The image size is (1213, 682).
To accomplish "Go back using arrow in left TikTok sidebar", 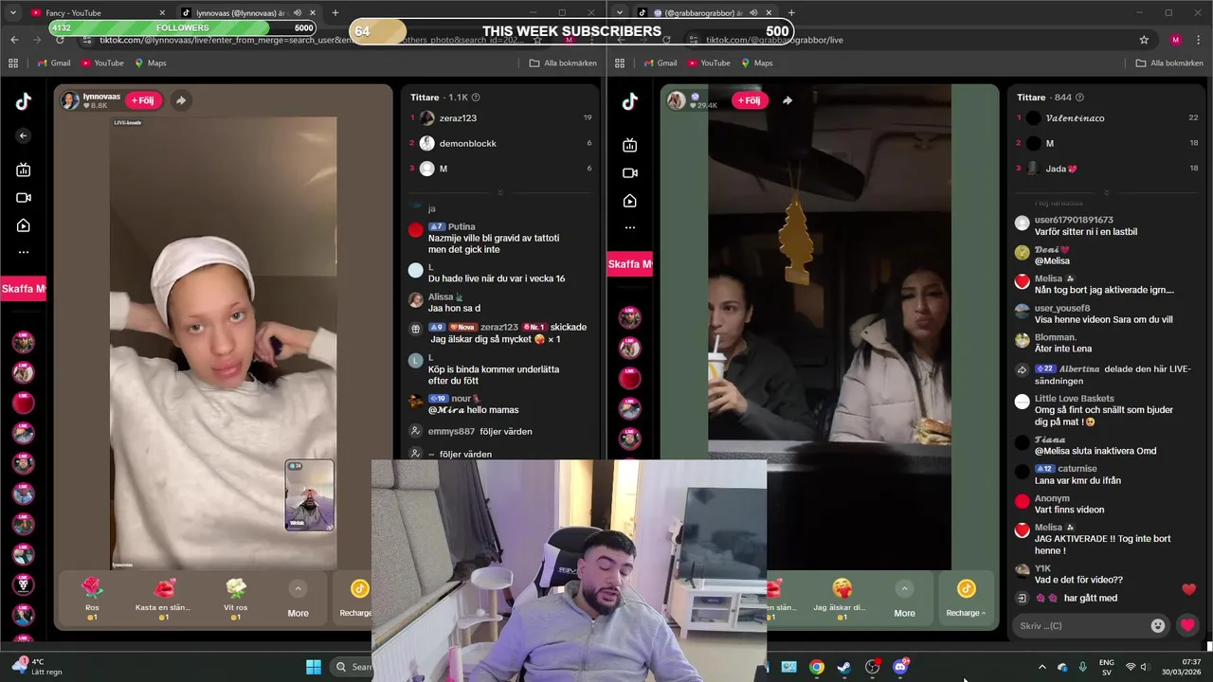I will point(24,135).
